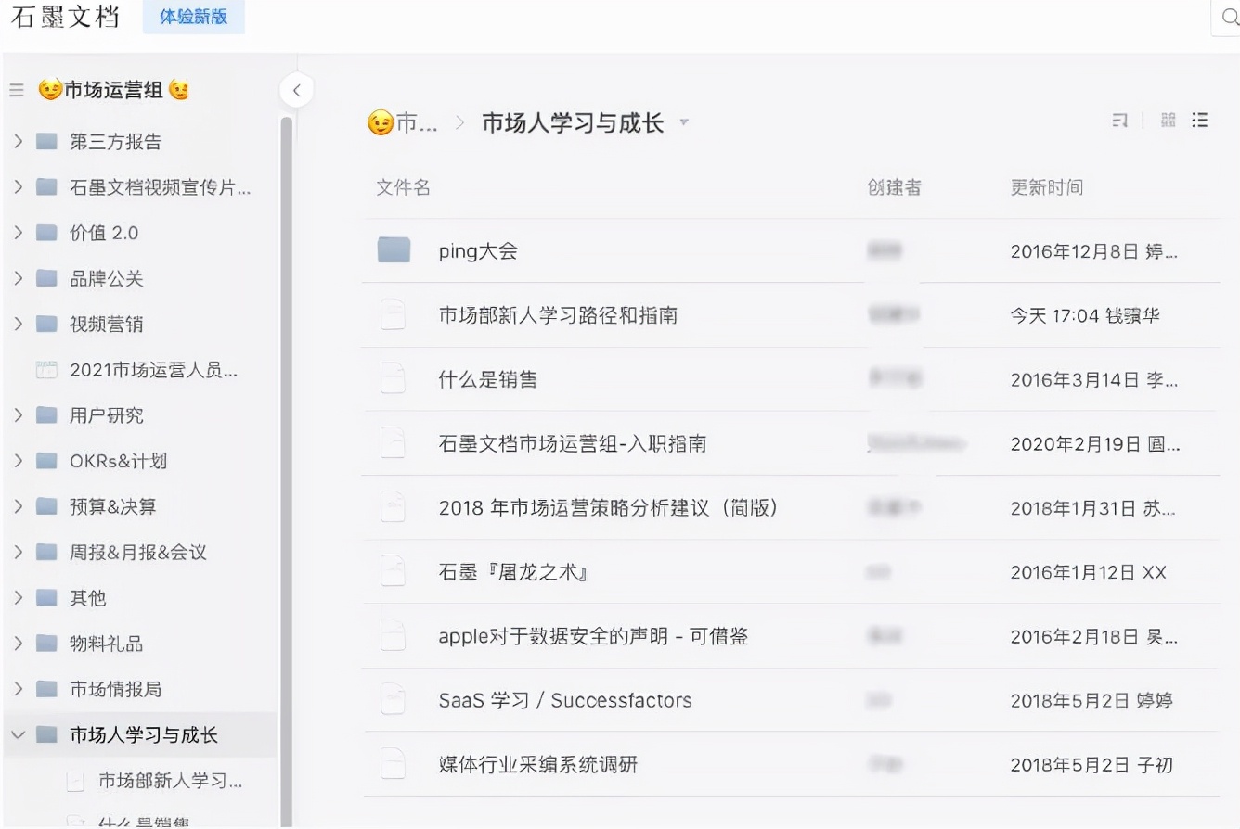Click the 市场情报局 folder icon in sidebar
Image resolution: width=1240 pixels, height=829 pixels.
click(46, 689)
